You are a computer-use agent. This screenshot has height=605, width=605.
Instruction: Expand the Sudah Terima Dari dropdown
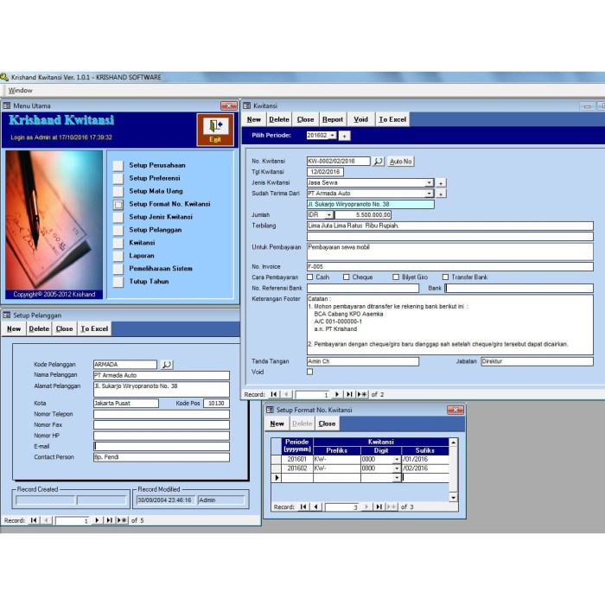(430, 194)
